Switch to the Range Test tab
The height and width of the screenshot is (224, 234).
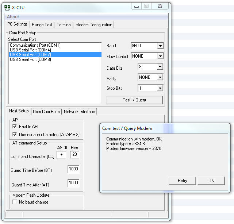coord(42,25)
